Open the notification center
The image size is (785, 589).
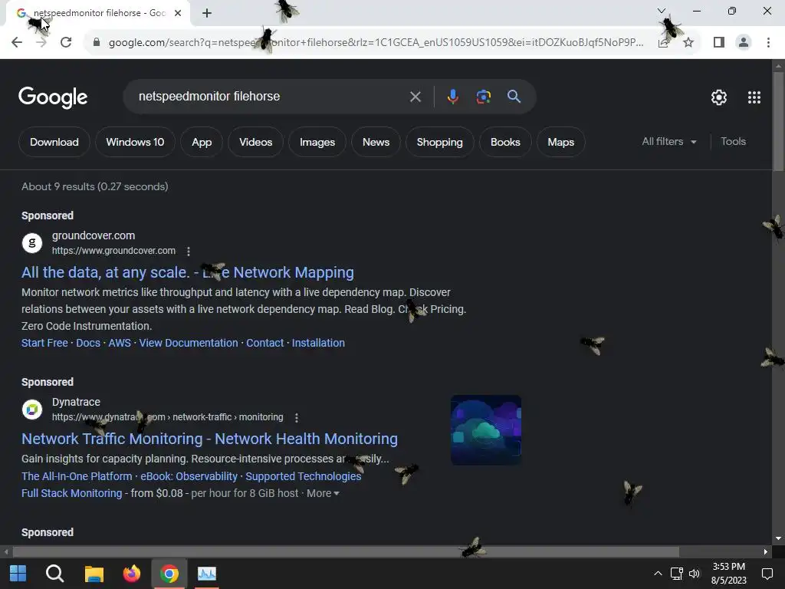767,574
